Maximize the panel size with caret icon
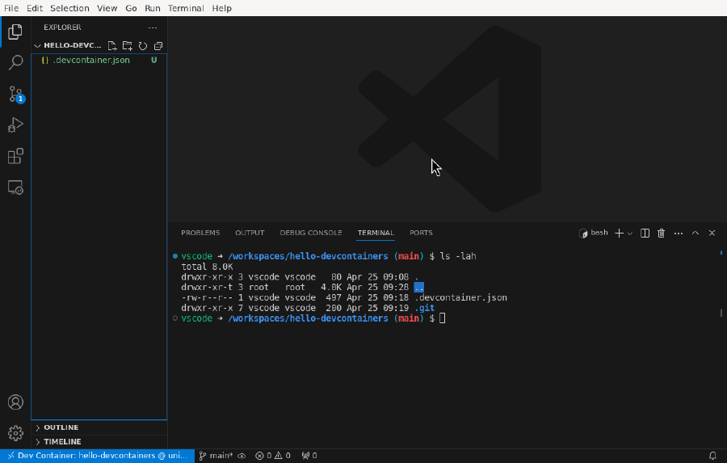727x463 pixels. tap(695, 233)
